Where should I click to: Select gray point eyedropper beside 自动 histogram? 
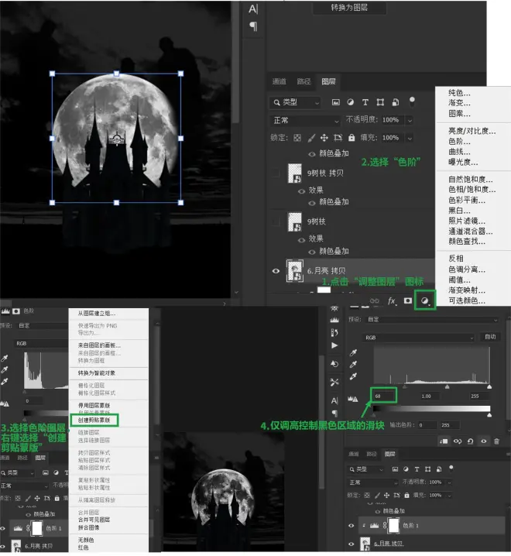click(353, 365)
